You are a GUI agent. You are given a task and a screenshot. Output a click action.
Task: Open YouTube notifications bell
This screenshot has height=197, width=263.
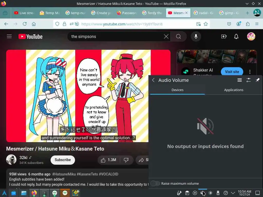click(236, 36)
